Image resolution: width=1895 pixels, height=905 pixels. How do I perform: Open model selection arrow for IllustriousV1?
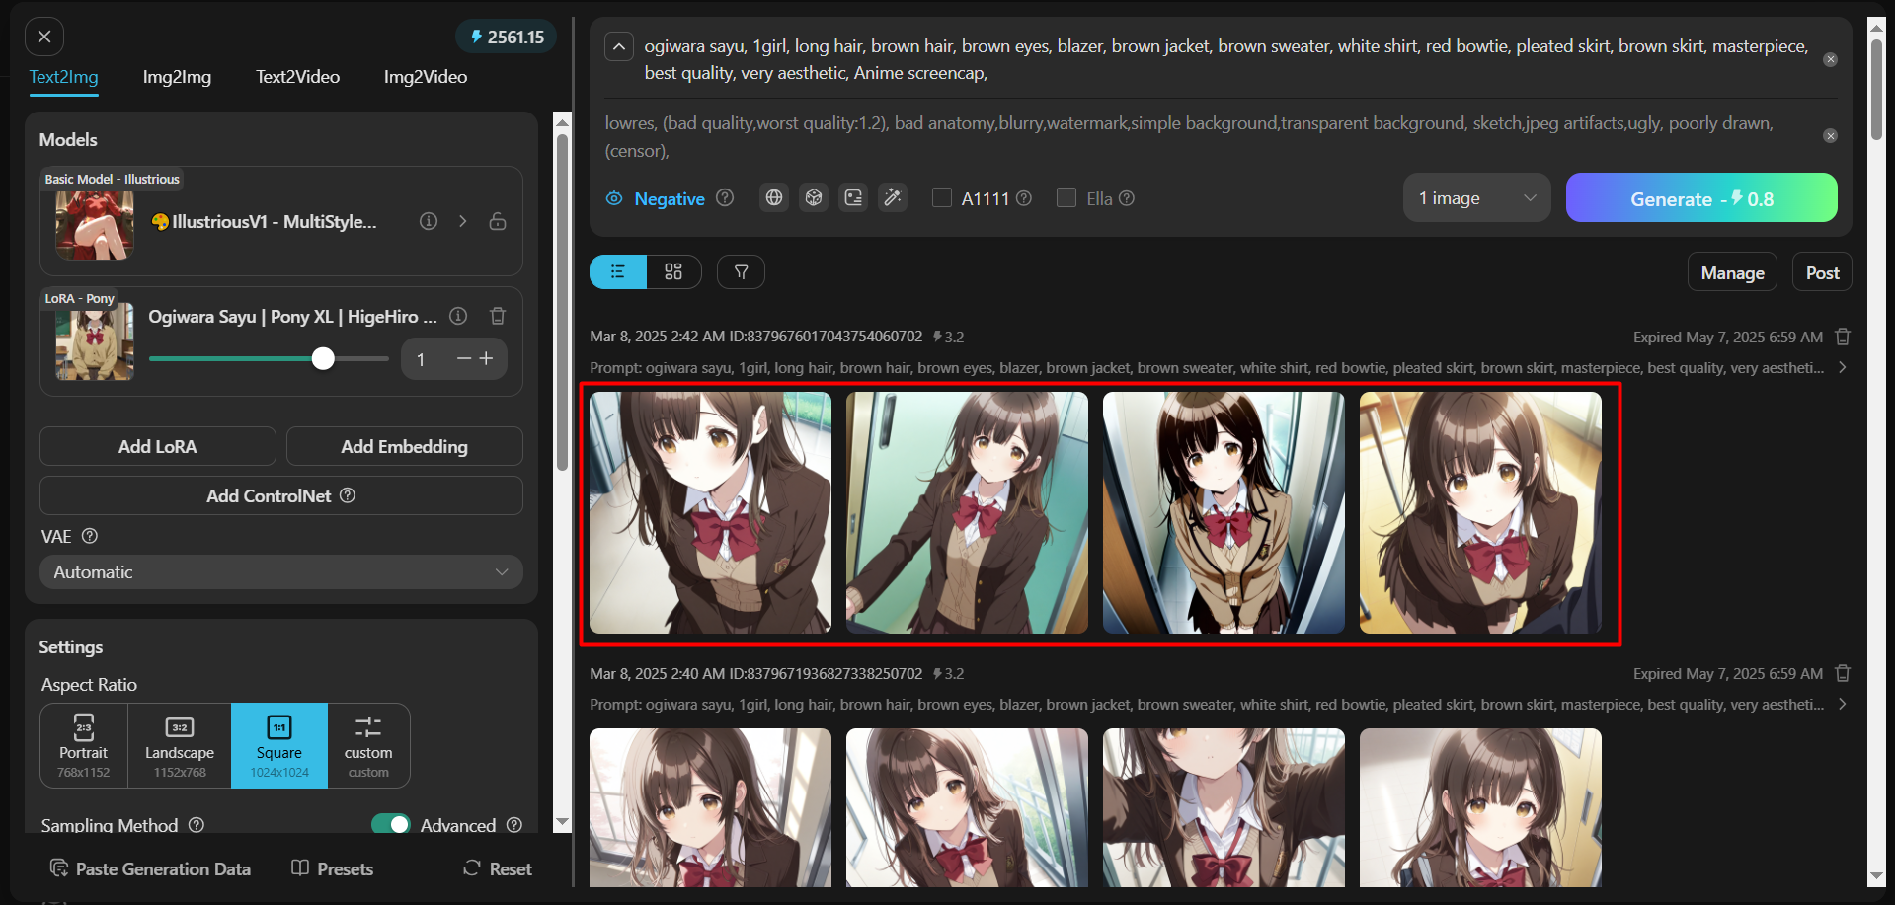coord(462,221)
